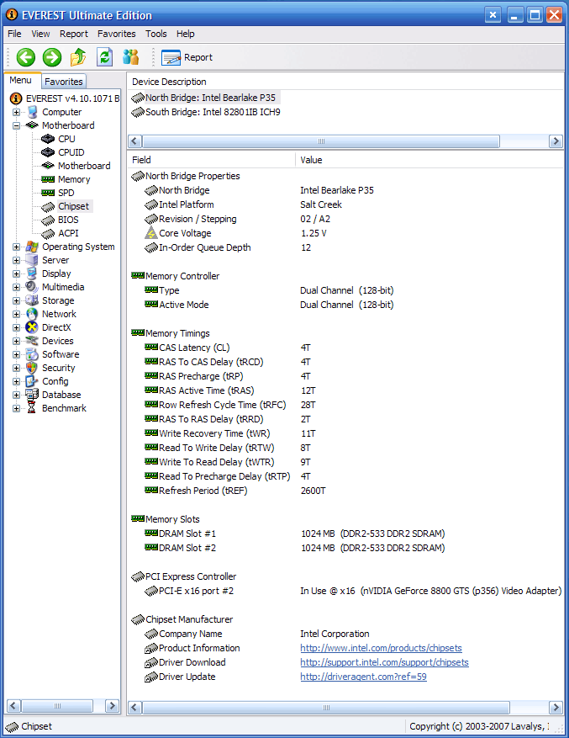Click the Benchmark hourglass icon in the tree
The width and height of the screenshot is (569, 738).
(x=32, y=408)
